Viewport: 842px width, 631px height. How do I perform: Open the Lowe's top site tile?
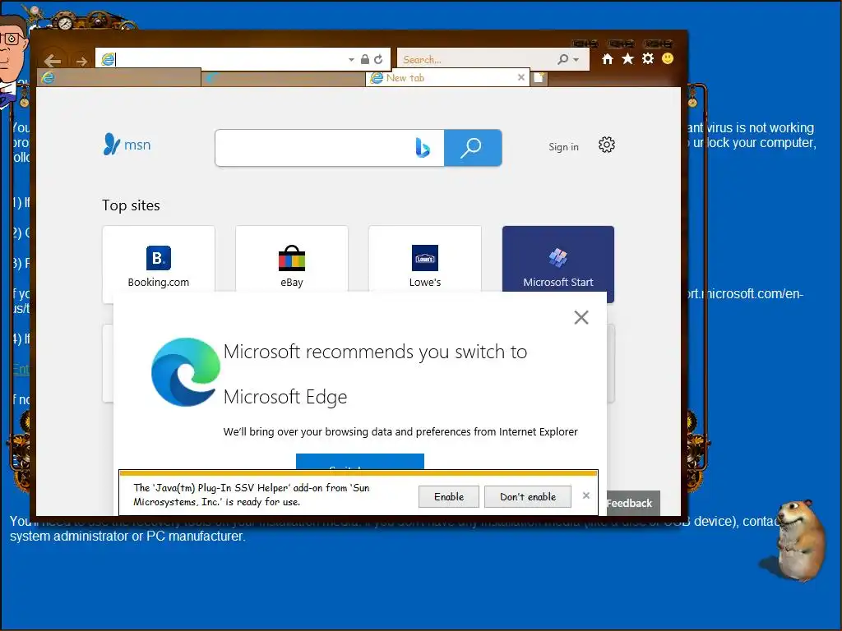(x=425, y=260)
